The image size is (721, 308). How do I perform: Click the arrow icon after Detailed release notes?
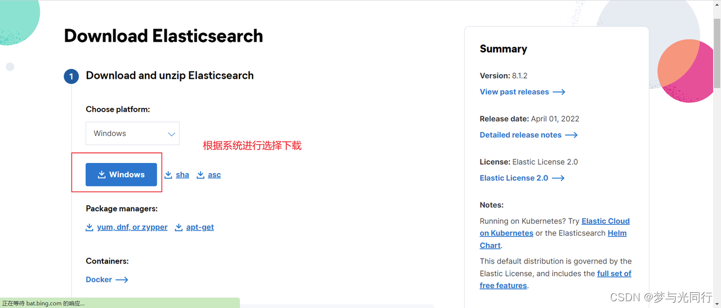571,135
